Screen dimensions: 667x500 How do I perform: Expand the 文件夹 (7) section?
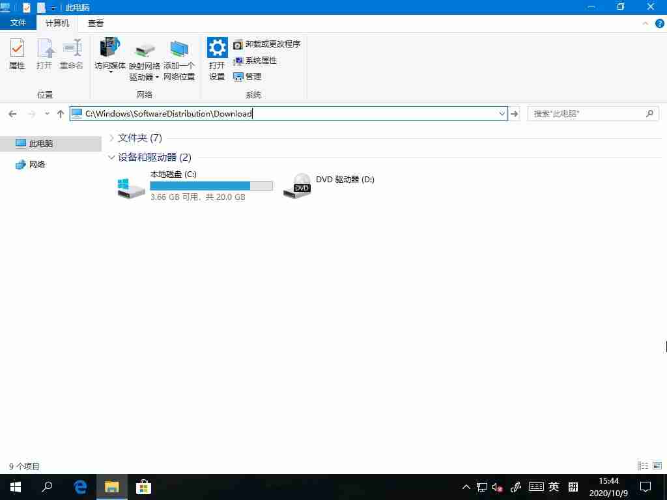(111, 137)
